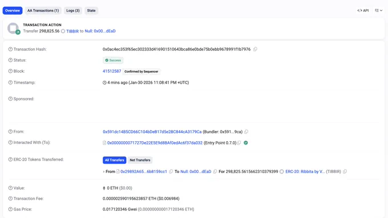
Task: Click From help icon
Action: [x=10, y=131]
